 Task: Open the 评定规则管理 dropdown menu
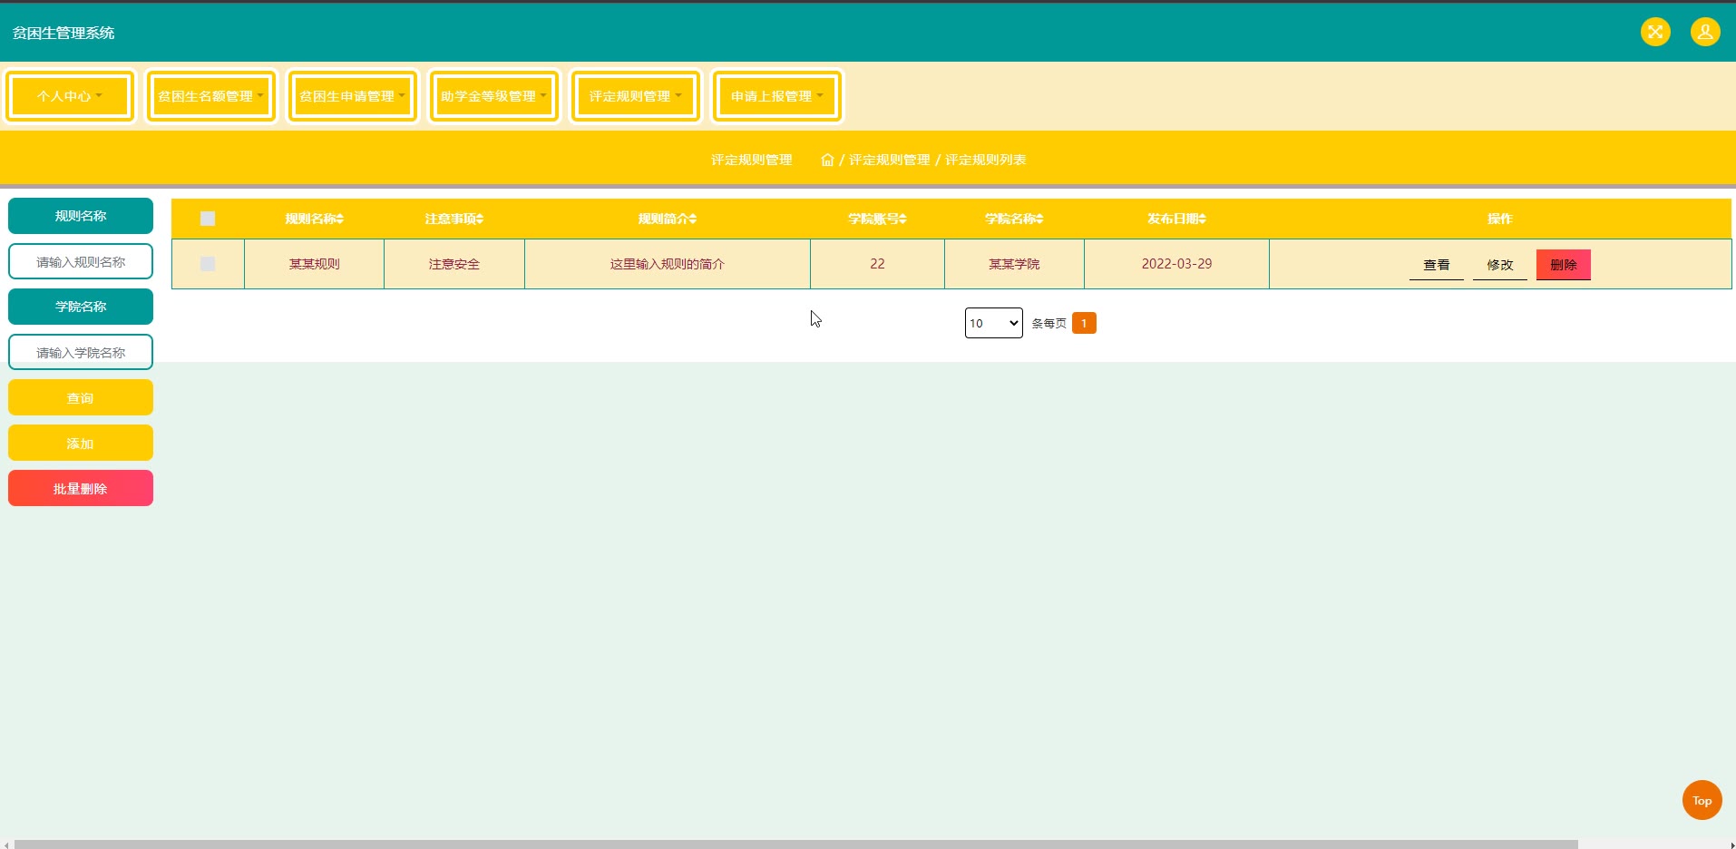[x=636, y=96]
